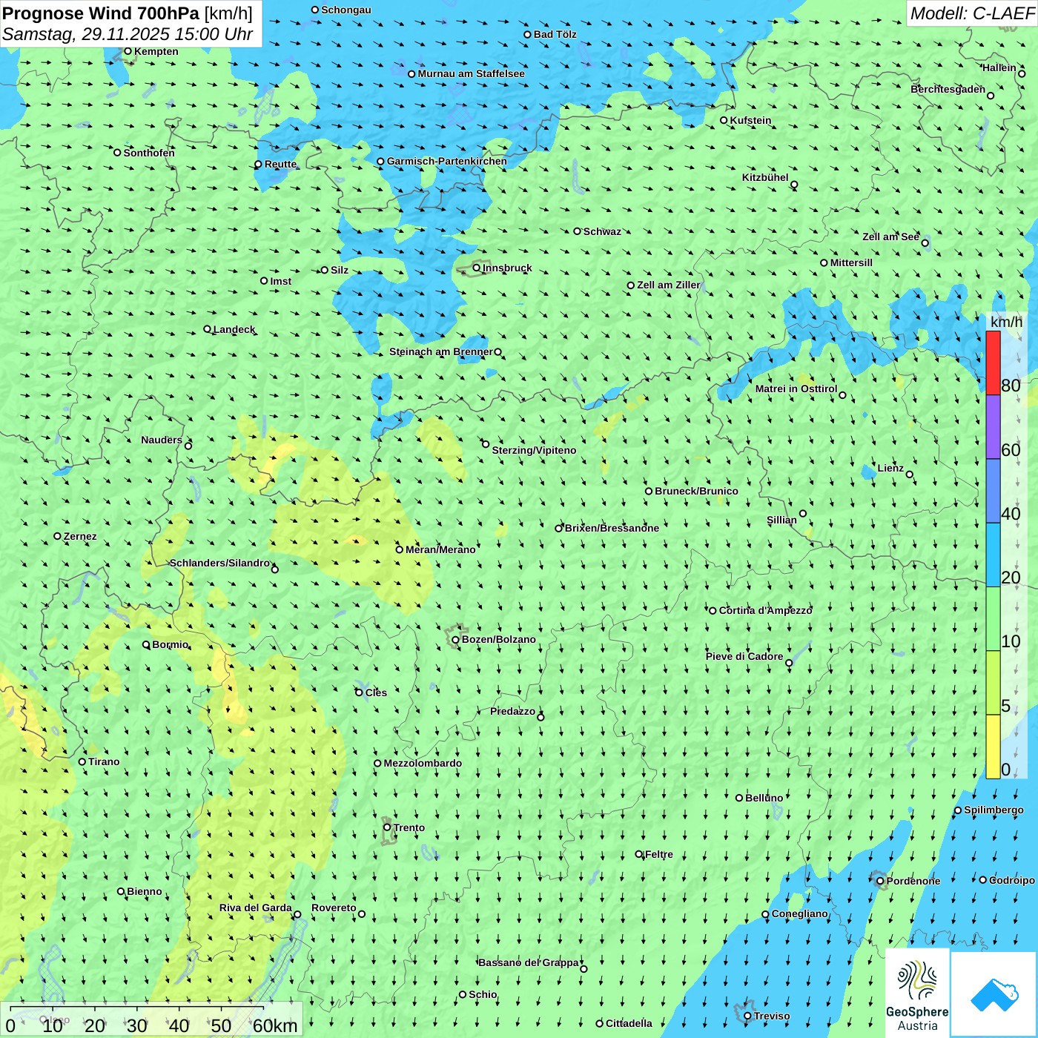
Task: Select the Kempten label
Action: click(156, 51)
